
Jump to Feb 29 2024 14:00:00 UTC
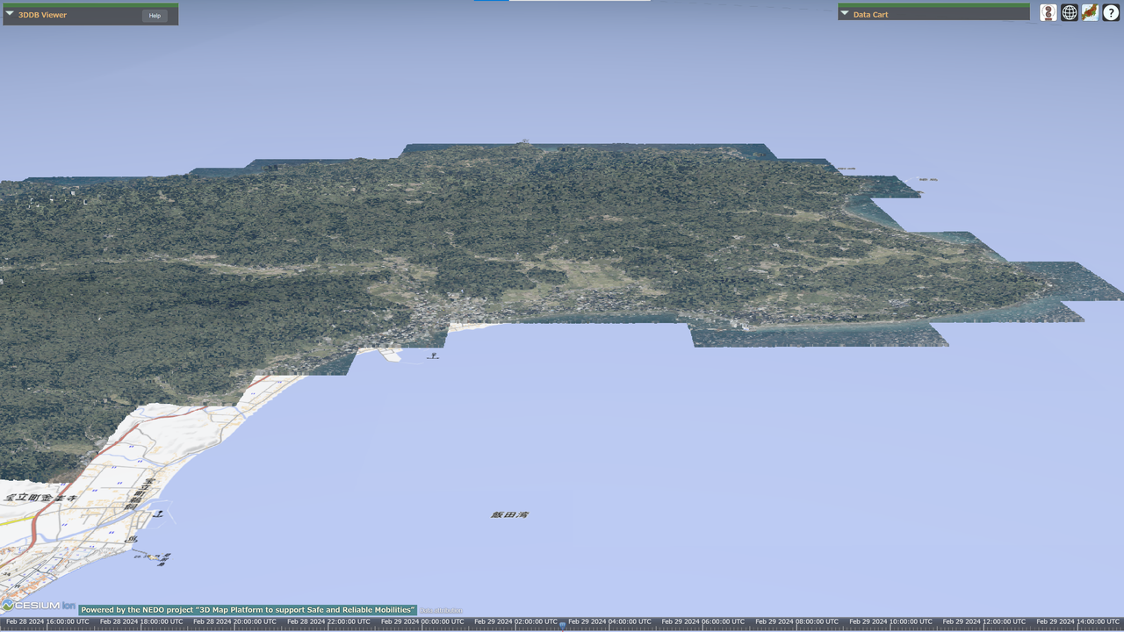[1077, 621]
